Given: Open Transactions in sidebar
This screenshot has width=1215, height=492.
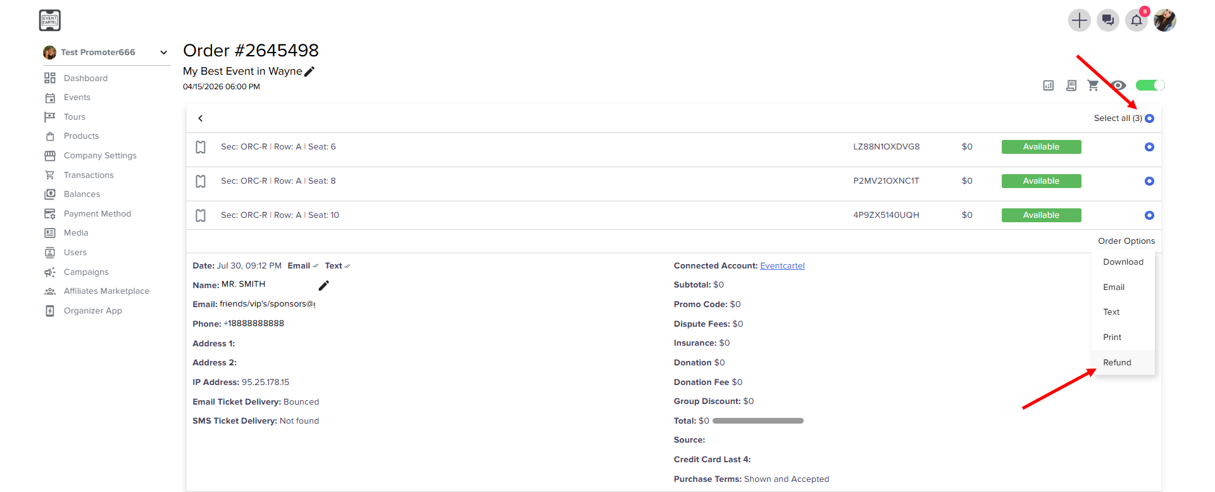Looking at the screenshot, I should point(89,175).
